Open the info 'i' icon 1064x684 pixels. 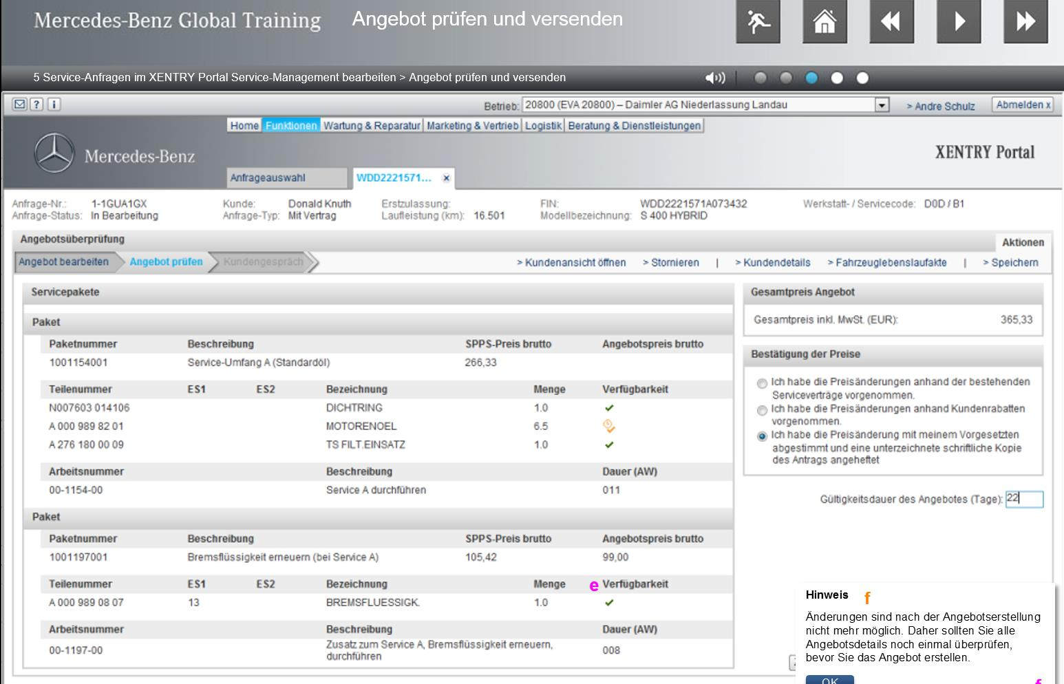click(54, 105)
